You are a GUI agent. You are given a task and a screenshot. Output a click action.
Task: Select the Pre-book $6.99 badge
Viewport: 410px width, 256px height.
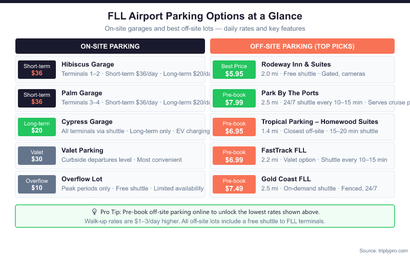tap(234, 156)
